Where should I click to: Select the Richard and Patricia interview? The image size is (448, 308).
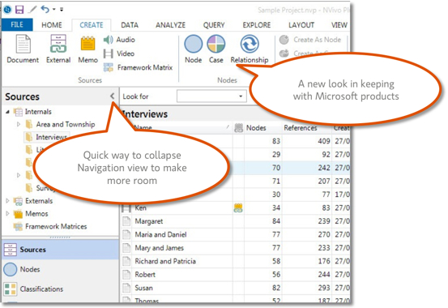[x=165, y=261]
